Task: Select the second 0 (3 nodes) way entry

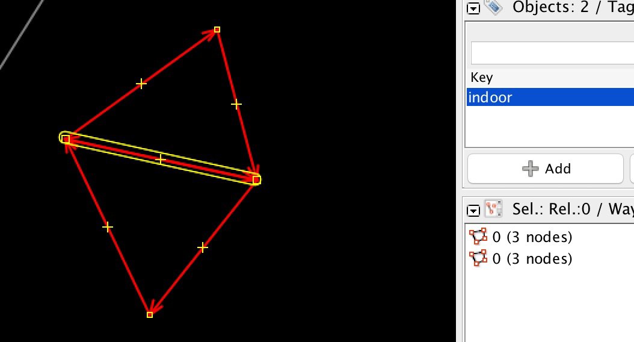Action: coord(521,259)
